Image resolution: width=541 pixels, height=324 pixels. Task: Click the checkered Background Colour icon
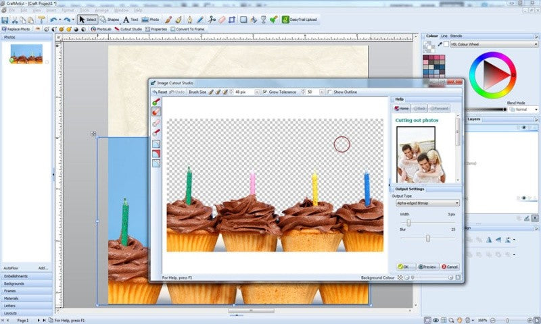[400, 277]
